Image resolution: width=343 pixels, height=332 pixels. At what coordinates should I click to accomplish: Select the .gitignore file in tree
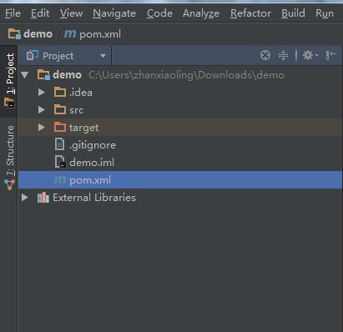(93, 145)
